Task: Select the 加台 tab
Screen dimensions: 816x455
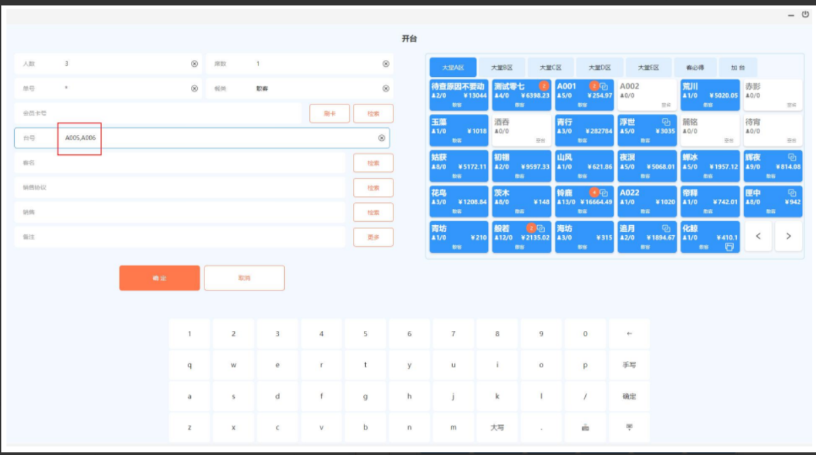Action: 737,68
